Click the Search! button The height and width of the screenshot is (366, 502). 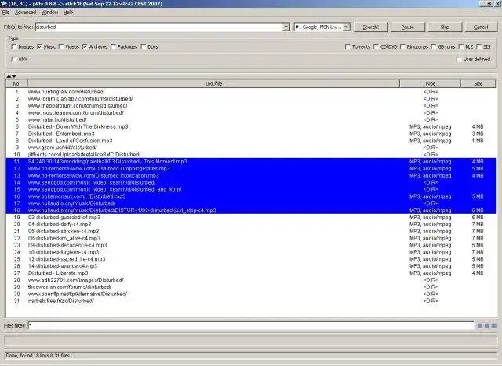coord(371,27)
